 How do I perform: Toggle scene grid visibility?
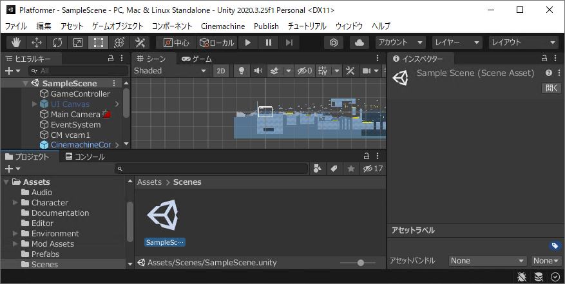(323, 71)
